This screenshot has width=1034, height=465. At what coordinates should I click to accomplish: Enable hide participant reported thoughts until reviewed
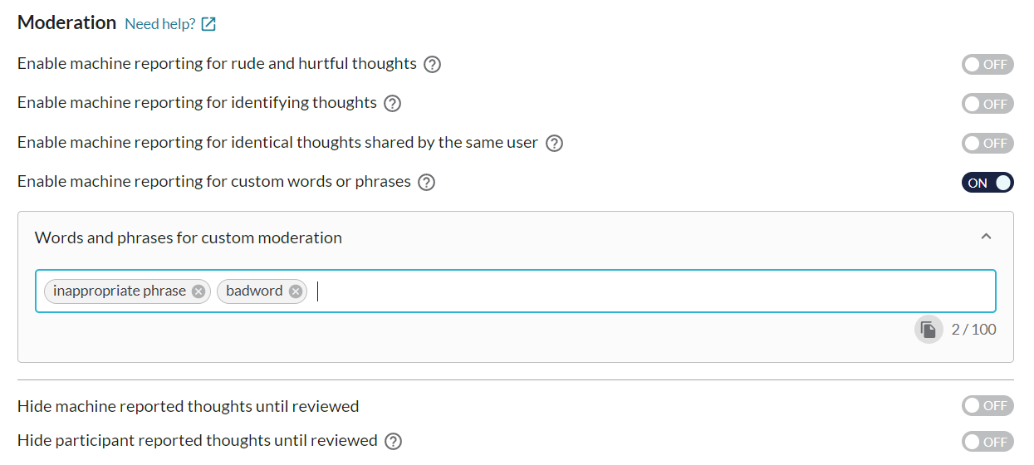(987, 442)
